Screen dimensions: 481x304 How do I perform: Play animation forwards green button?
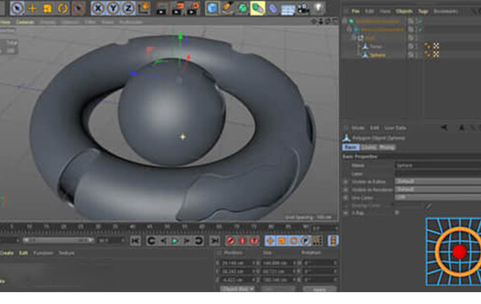click(x=175, y=241)
